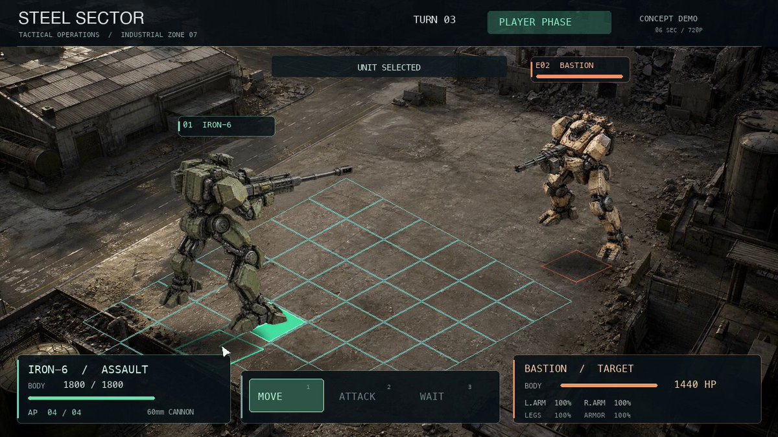Click the LEGS 100% status

click(548, 415)
